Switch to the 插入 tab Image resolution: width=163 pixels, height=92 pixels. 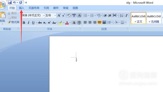click(22, 8)
